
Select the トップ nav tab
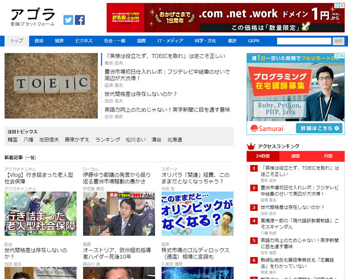tap(17, 41)
